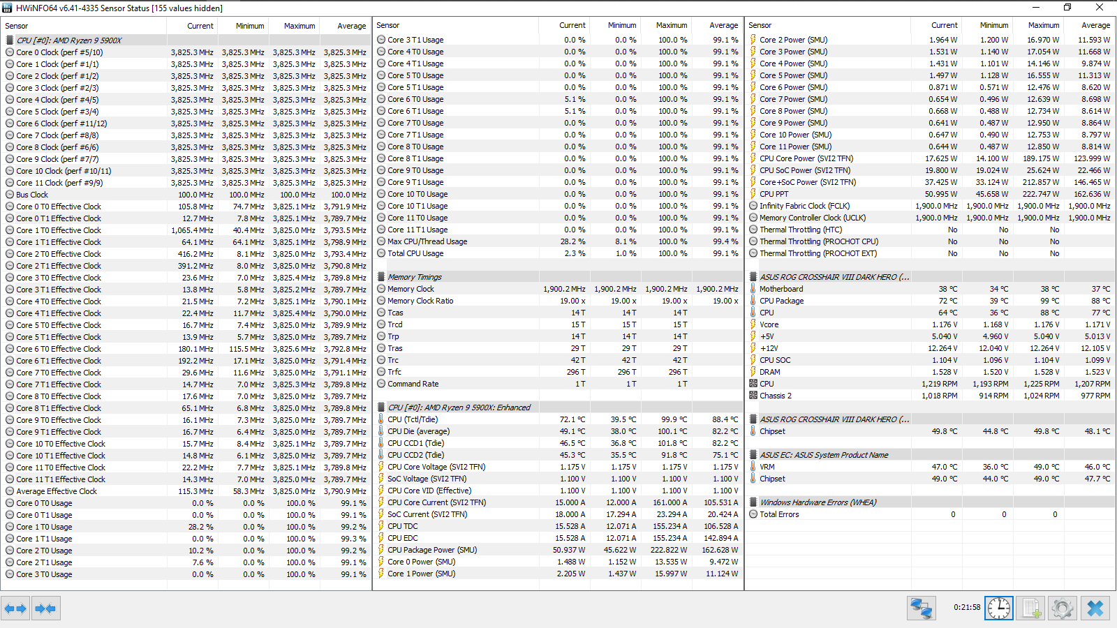Select the Memory Controller Clock (UCLK) row
Screen dimensions: 1117x628
930,218
